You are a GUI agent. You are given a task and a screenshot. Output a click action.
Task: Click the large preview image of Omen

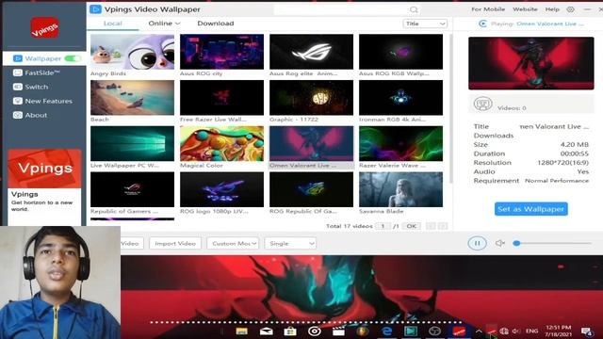(530, 63)
